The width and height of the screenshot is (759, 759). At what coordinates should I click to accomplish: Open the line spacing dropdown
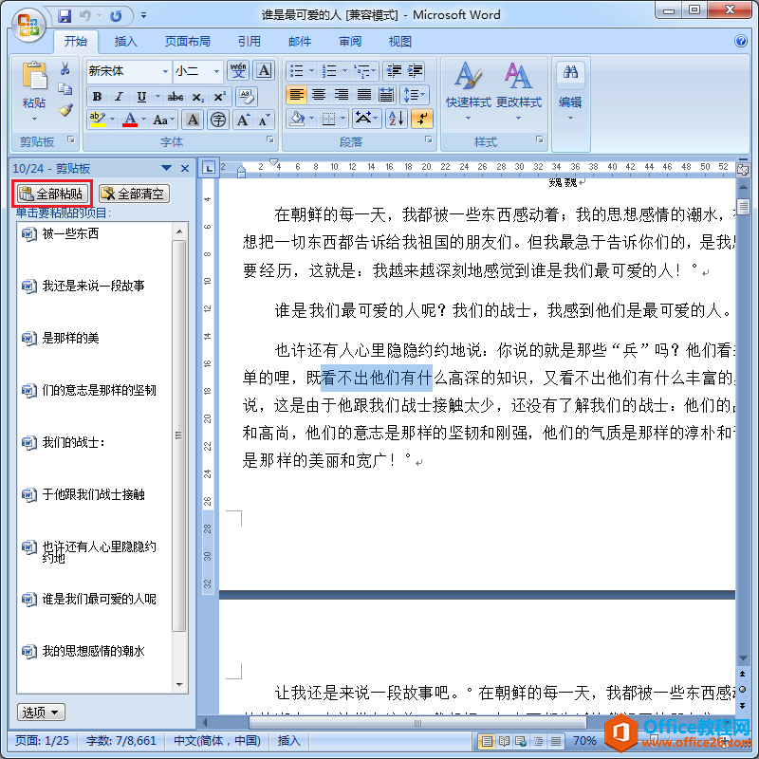click(x=415, y=95)
